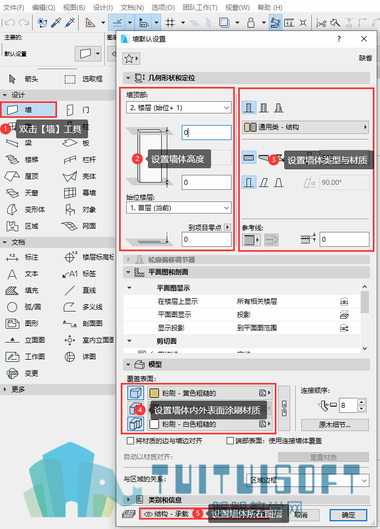Expand the 更多 toolbox group
Viewport: 380px width, 529px height.
point(5,390)
